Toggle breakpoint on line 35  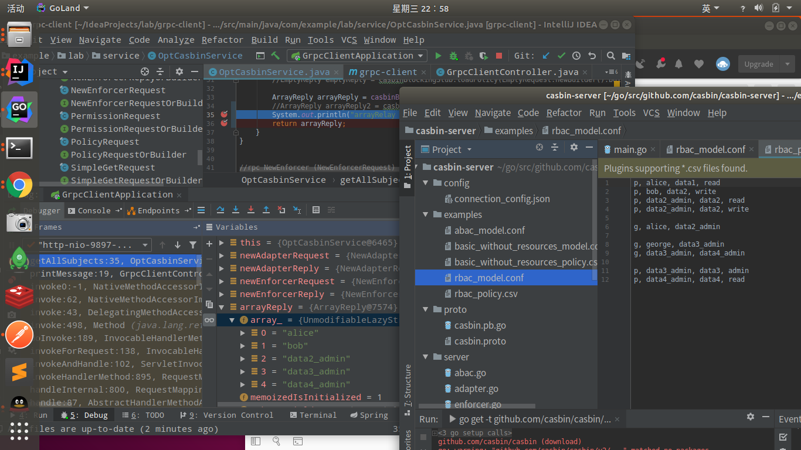[223, 115]
